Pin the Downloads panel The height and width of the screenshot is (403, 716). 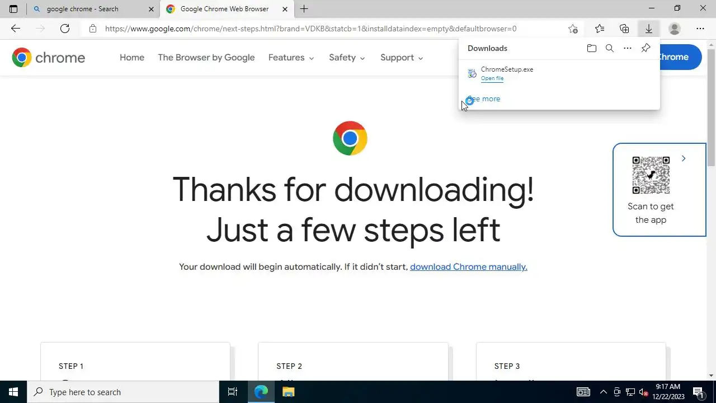646,48
